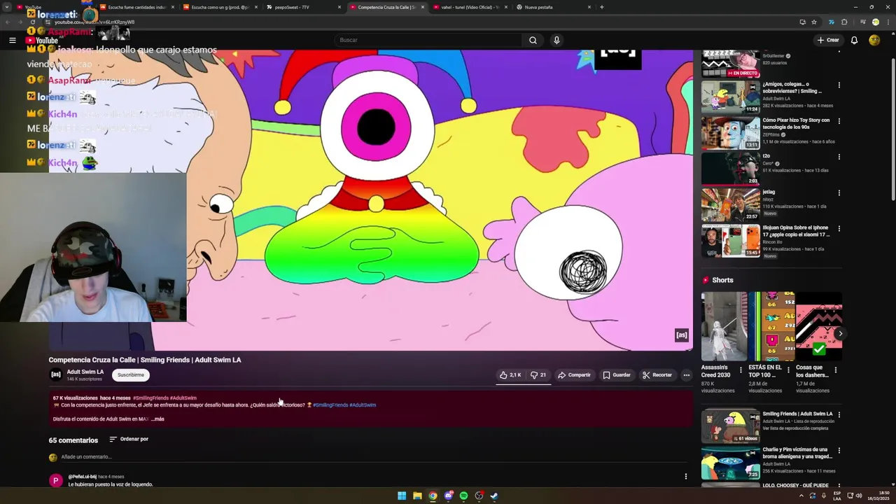Click the Suscribirme button
The image size is (896, 504).
click(x=131, y=375)
